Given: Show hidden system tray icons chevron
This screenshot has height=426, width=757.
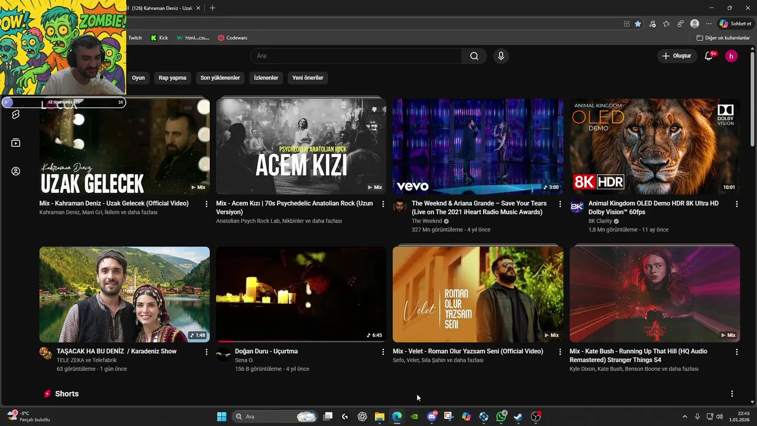Looking at the screenshot, I should click(685, 417).
